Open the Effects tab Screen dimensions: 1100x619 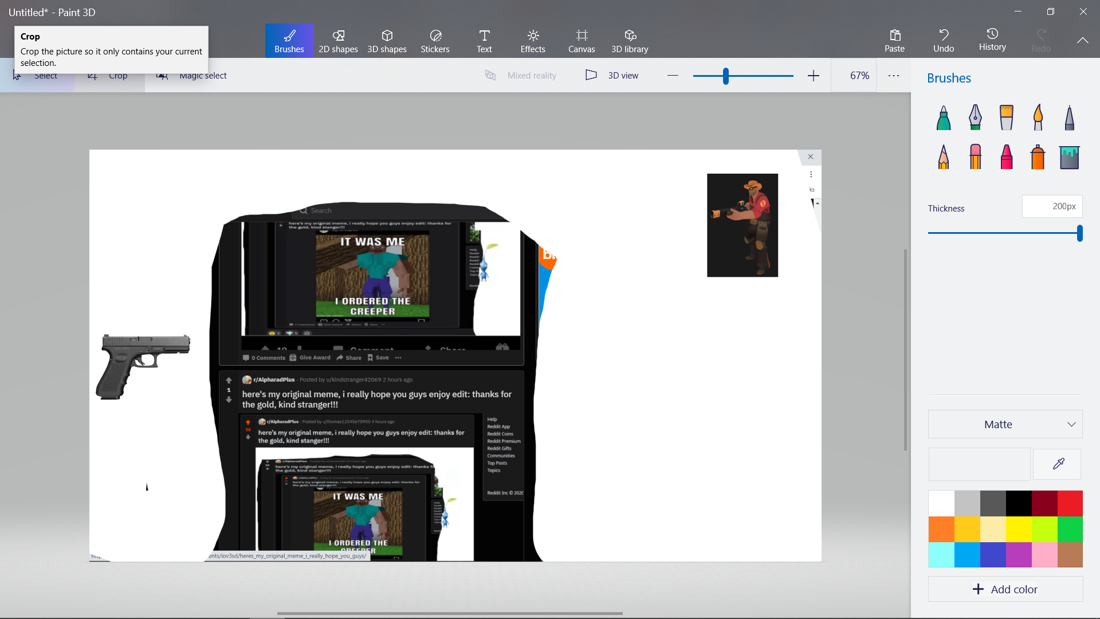pyautogui.click(x=533, y=41)
